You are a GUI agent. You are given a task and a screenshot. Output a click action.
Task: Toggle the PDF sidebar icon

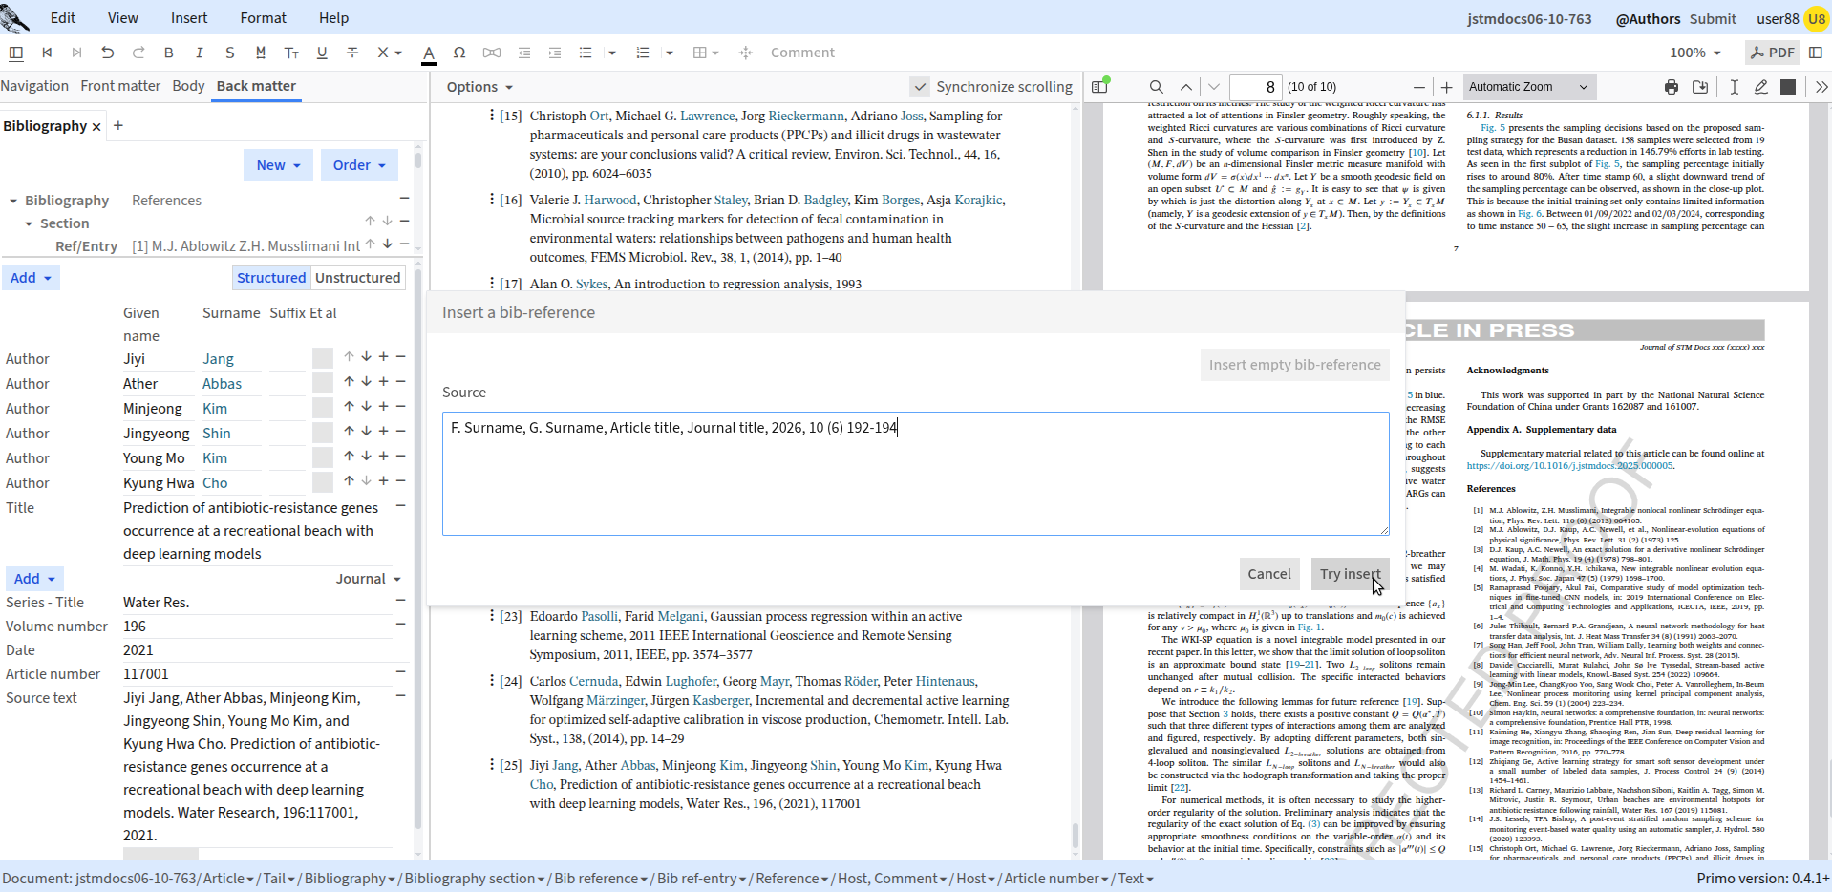tap(1099, 87)
